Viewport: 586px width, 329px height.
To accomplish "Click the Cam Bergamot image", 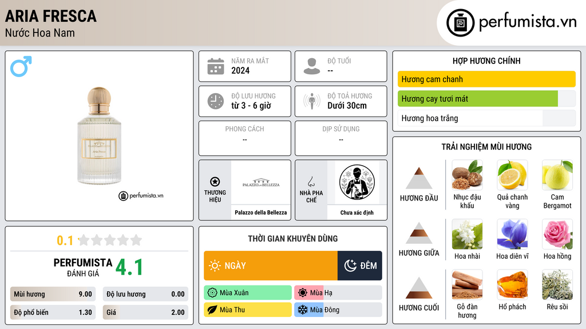I will pyautogui.click(x=557, y=175).
